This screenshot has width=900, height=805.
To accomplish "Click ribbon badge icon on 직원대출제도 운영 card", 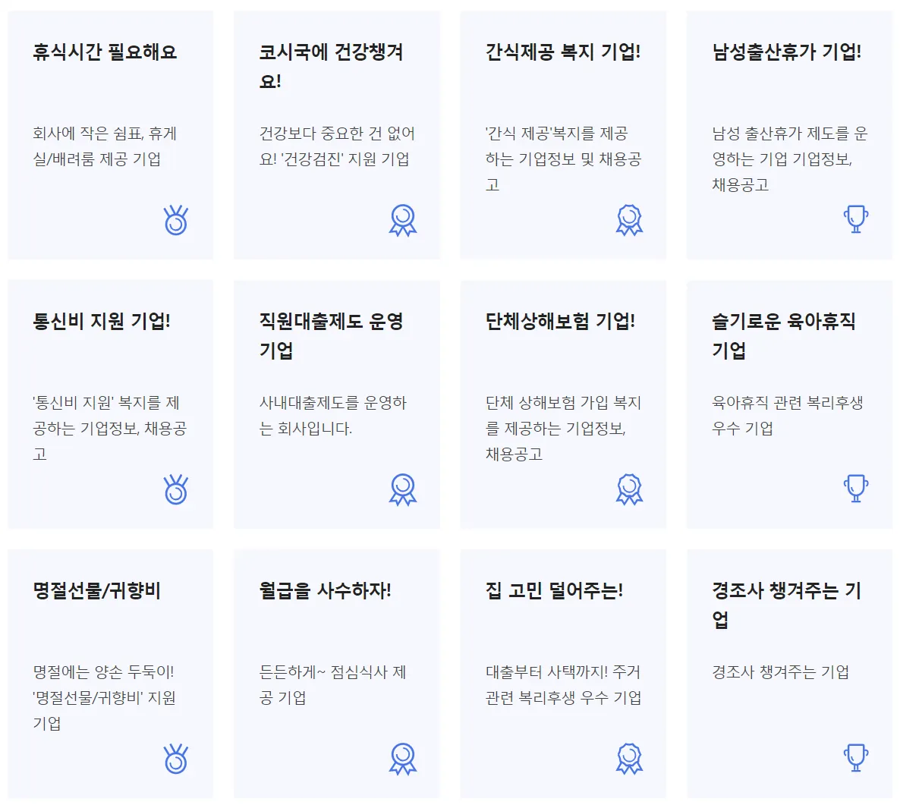I will click(x=402, y=489).
